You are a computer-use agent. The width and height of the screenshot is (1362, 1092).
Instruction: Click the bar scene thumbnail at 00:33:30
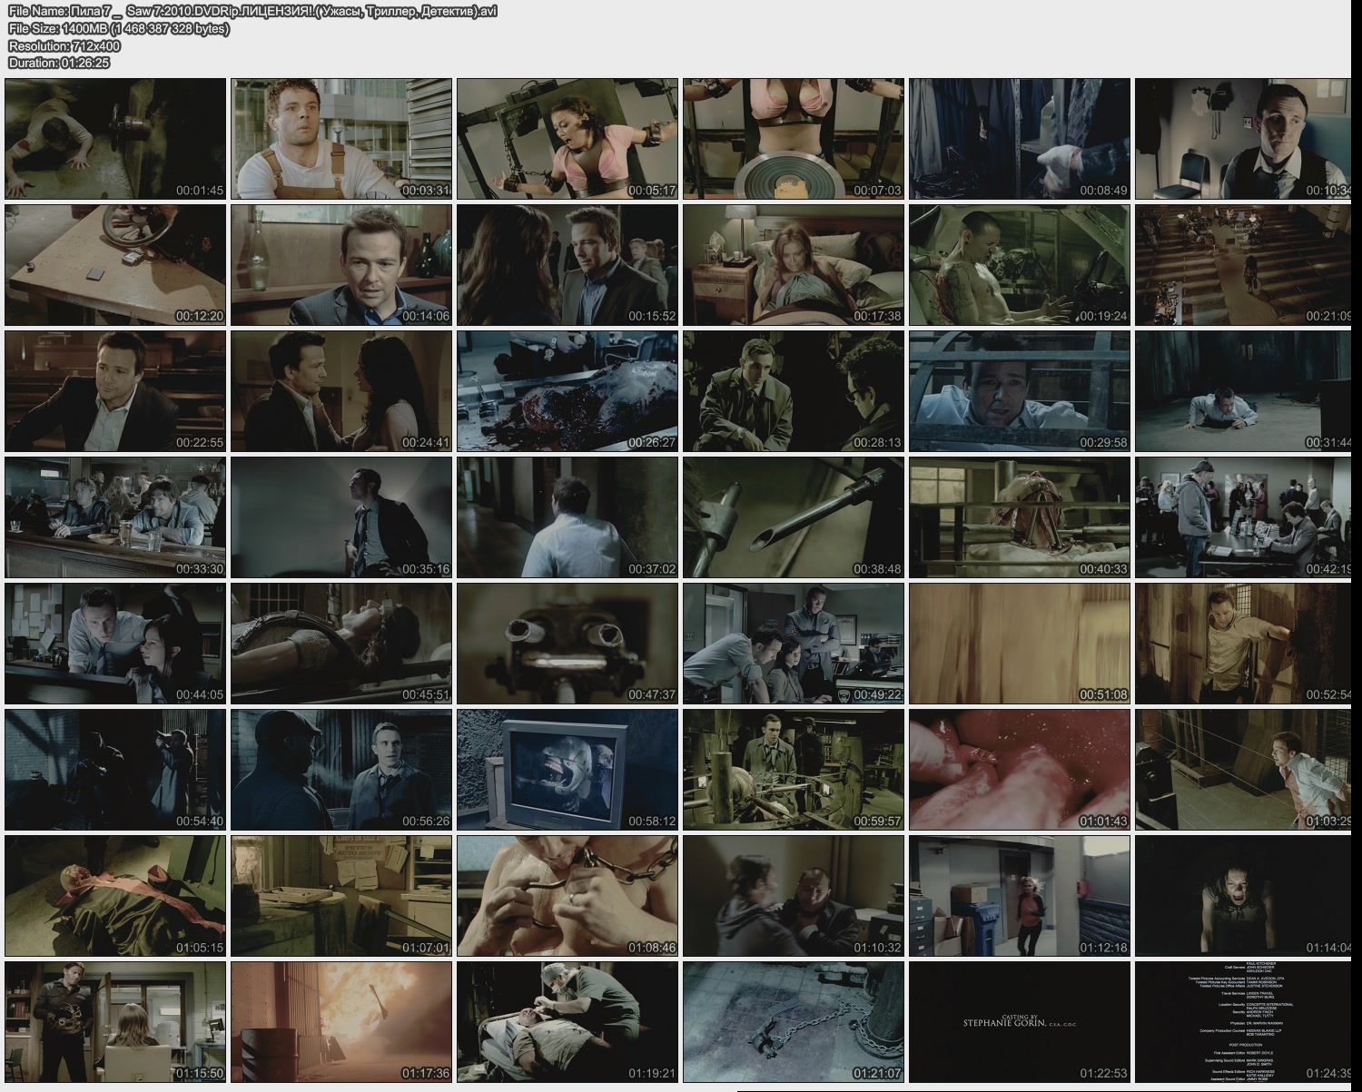coord(115,517)
